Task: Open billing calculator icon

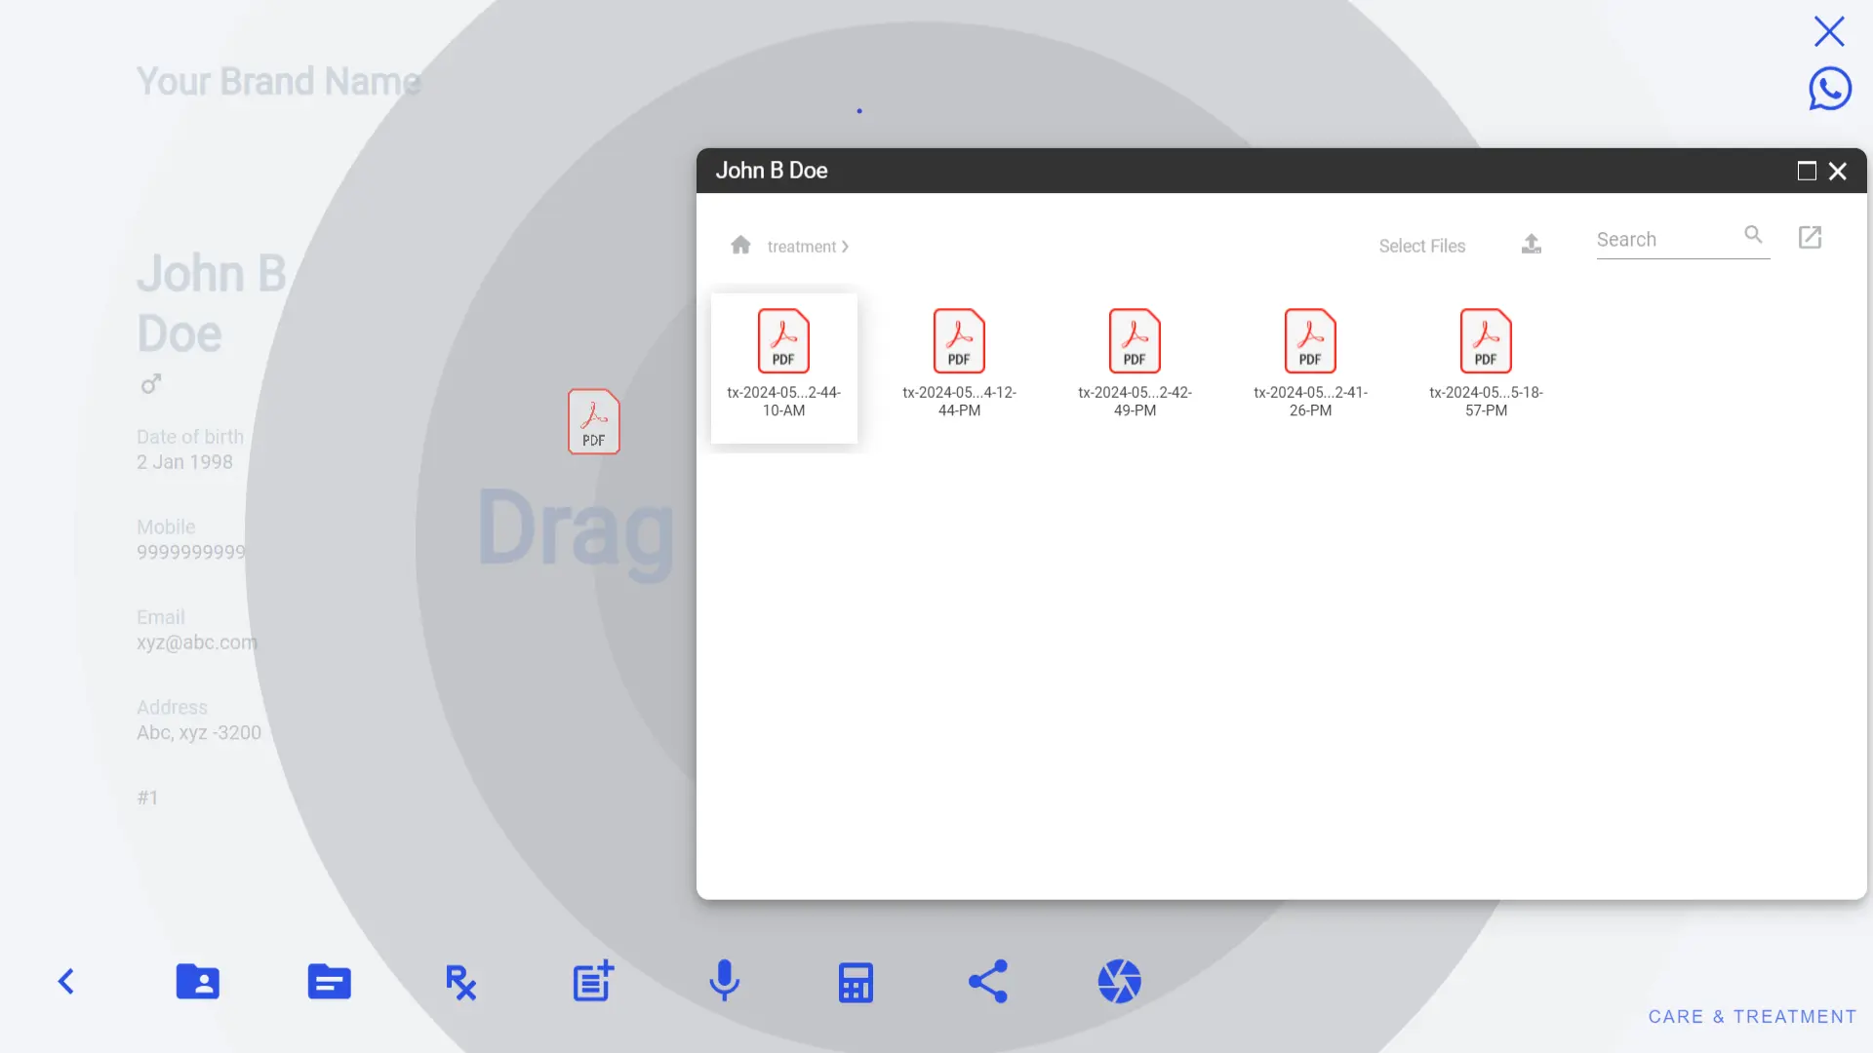Action: click(x=856, y=981)
